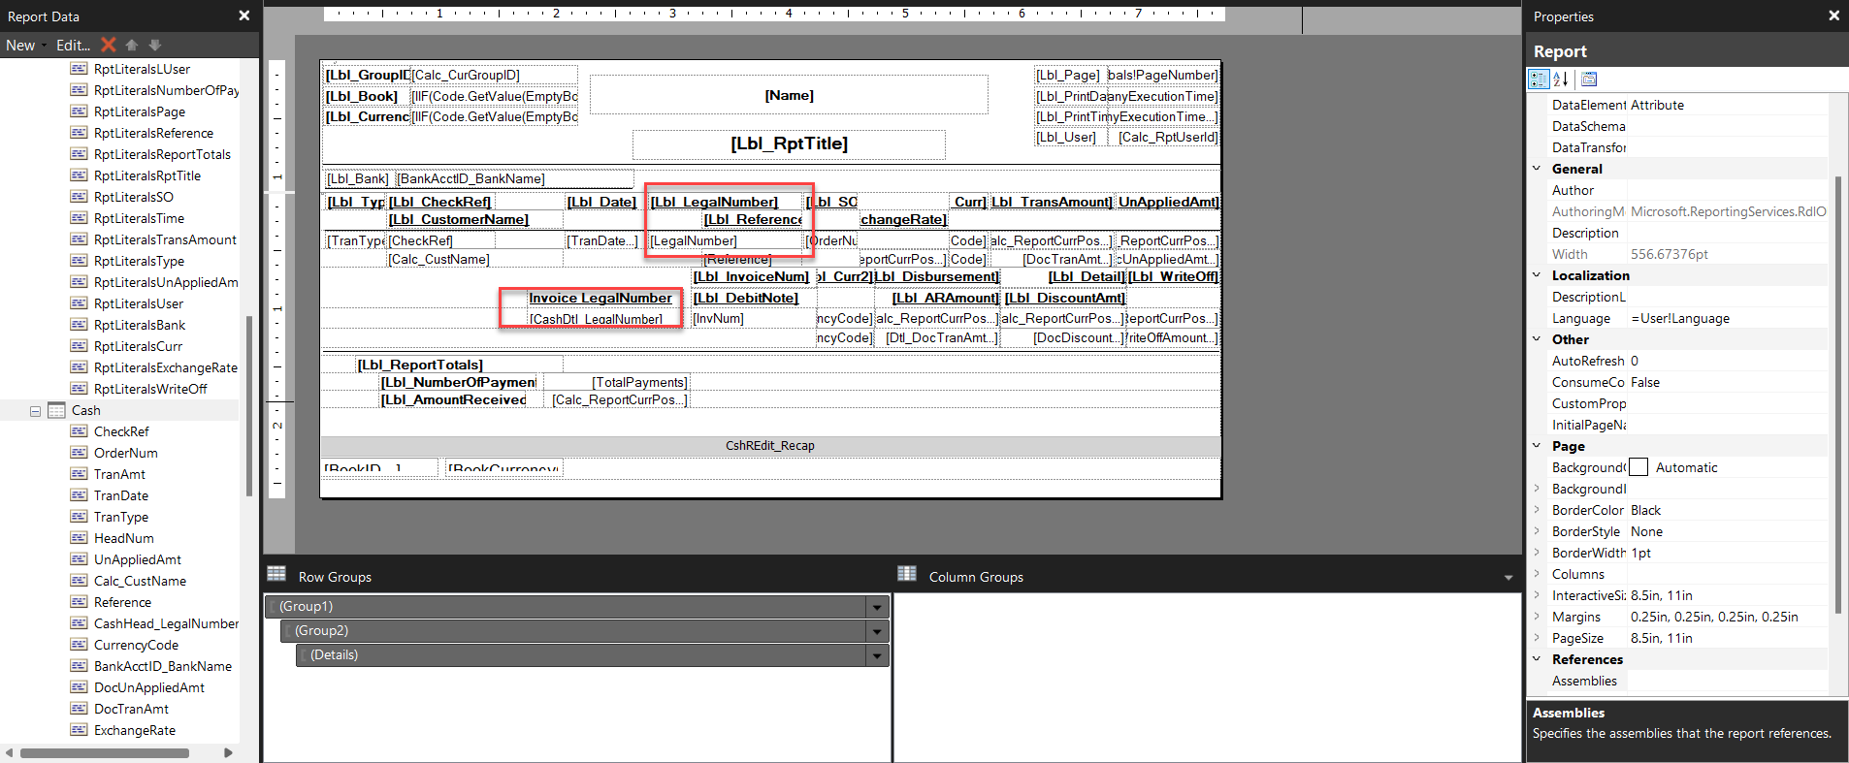Click the field icon beside TranDate
The height and width of the screenshot is (763, 1849).
[80, 495]
